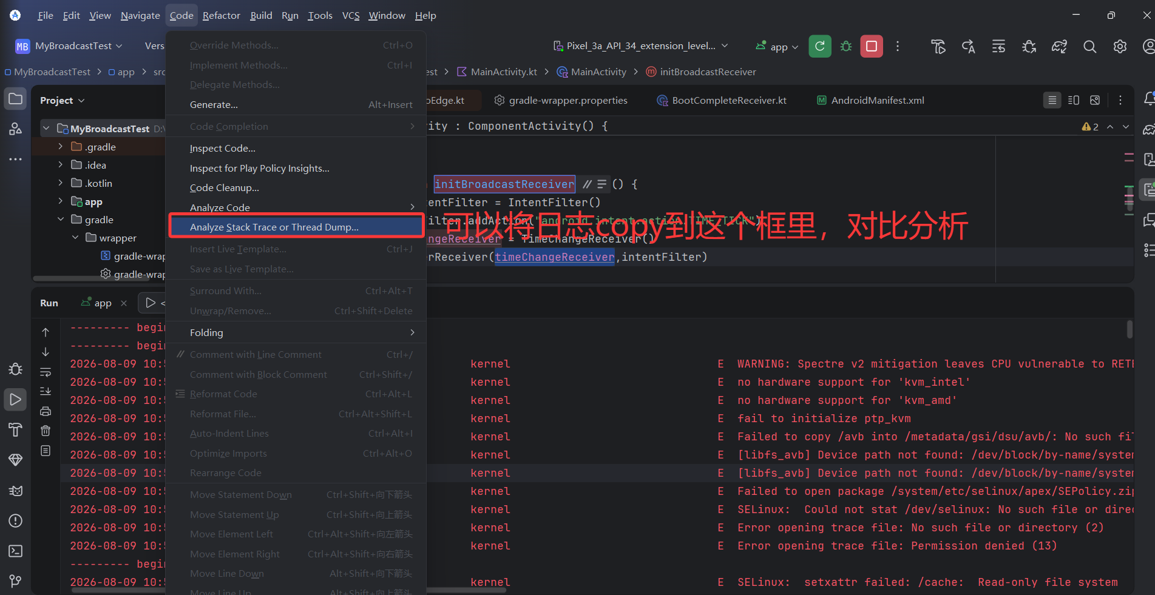Switch to AndroidManifest.xml editor tab
Image resolution: width=1155 pixels, height=595 pixels.
(x=870, y=100)
